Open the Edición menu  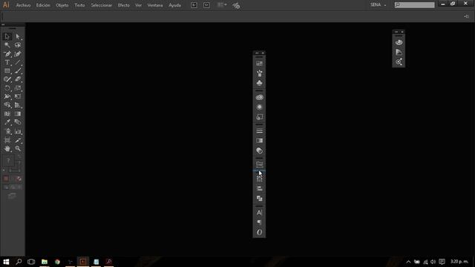(x=43, y=5)
